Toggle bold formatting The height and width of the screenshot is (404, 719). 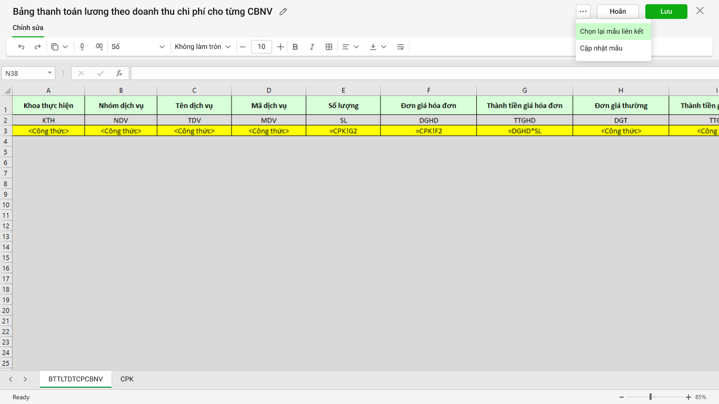click(x=295, y=47)
